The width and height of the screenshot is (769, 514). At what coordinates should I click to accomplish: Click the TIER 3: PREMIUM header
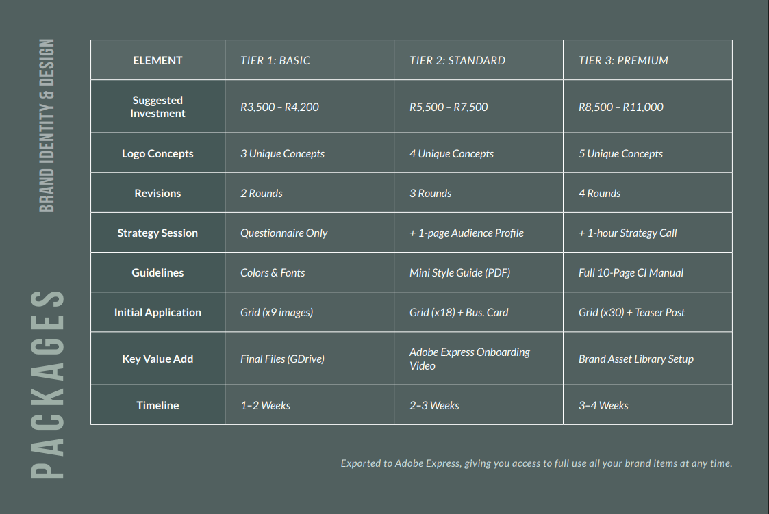pos(623,60)
